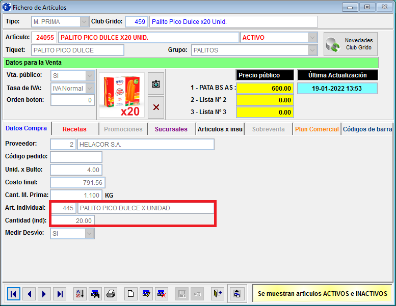Expand the Medir Desvío dropdown
This screenshot has height=306, width=396.
[x=90, y=233]
